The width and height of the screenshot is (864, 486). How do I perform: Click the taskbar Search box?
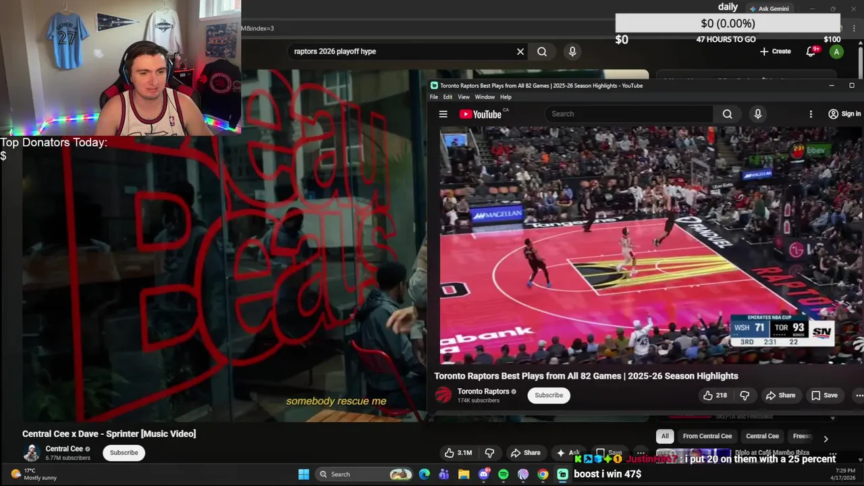coord(364,474)
